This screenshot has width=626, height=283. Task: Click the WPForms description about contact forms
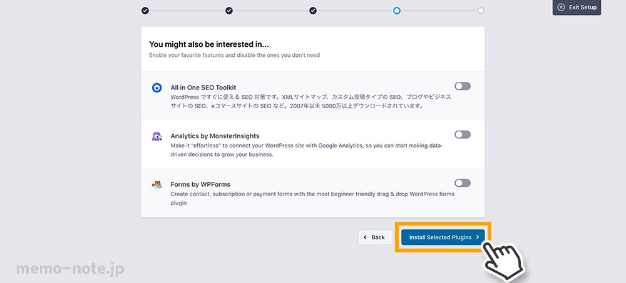pos(312,199)
